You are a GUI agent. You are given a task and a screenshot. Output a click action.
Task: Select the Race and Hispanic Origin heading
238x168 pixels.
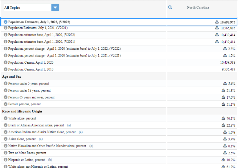22,111
